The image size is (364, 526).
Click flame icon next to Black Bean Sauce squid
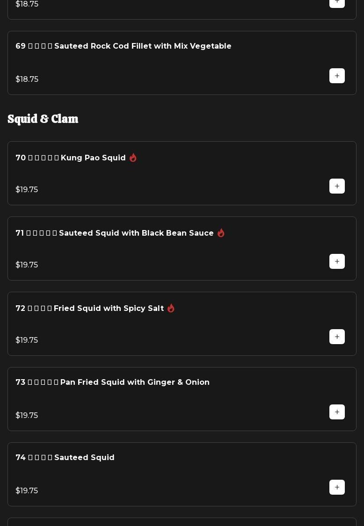click(221, 233)
